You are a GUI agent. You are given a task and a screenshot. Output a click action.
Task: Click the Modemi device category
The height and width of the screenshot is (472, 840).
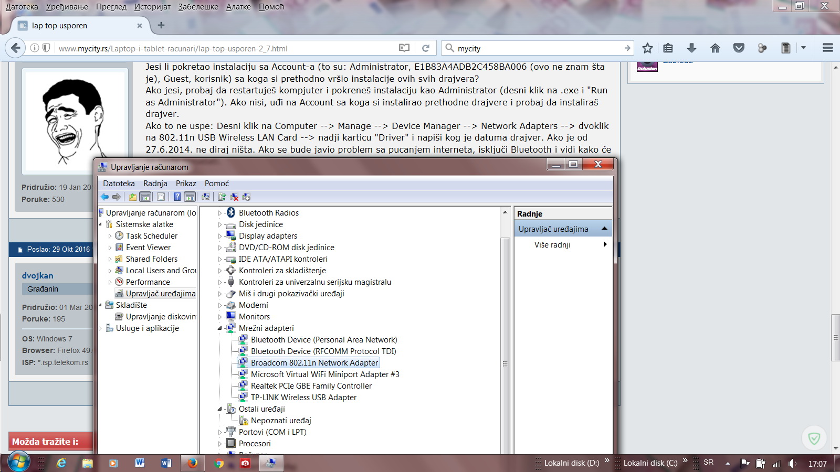[253, 305]
